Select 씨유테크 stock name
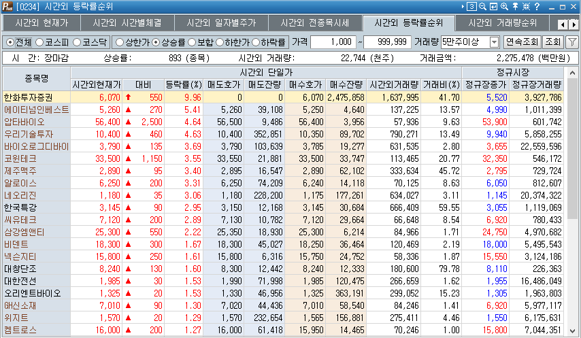 [20, 220]
